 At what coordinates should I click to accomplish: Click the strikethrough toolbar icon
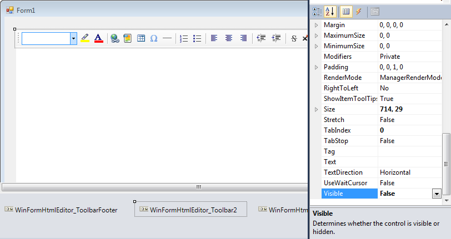[x=294, y=38]
